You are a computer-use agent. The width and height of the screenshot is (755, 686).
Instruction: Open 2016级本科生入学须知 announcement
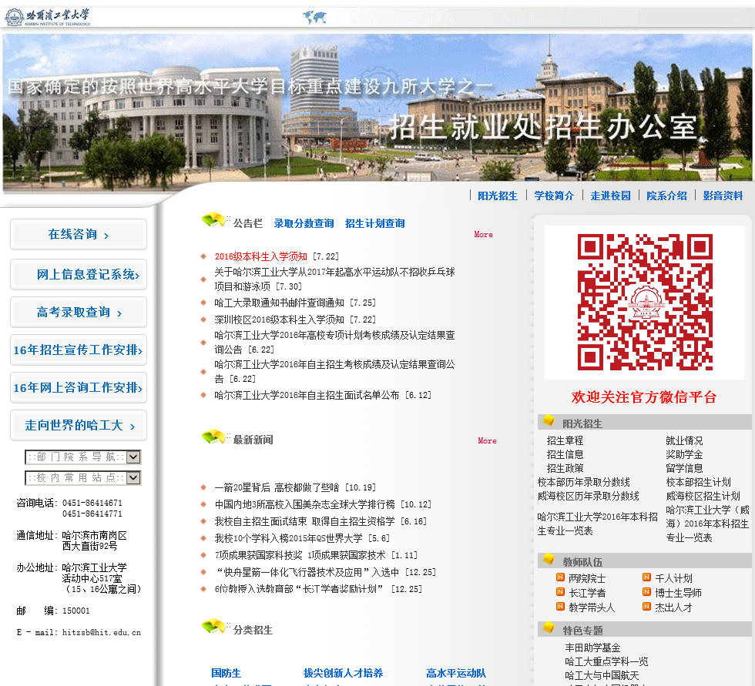(260, 256)
